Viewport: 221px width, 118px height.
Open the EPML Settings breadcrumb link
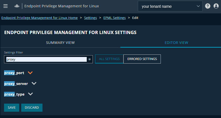click(x=115, y=18)
